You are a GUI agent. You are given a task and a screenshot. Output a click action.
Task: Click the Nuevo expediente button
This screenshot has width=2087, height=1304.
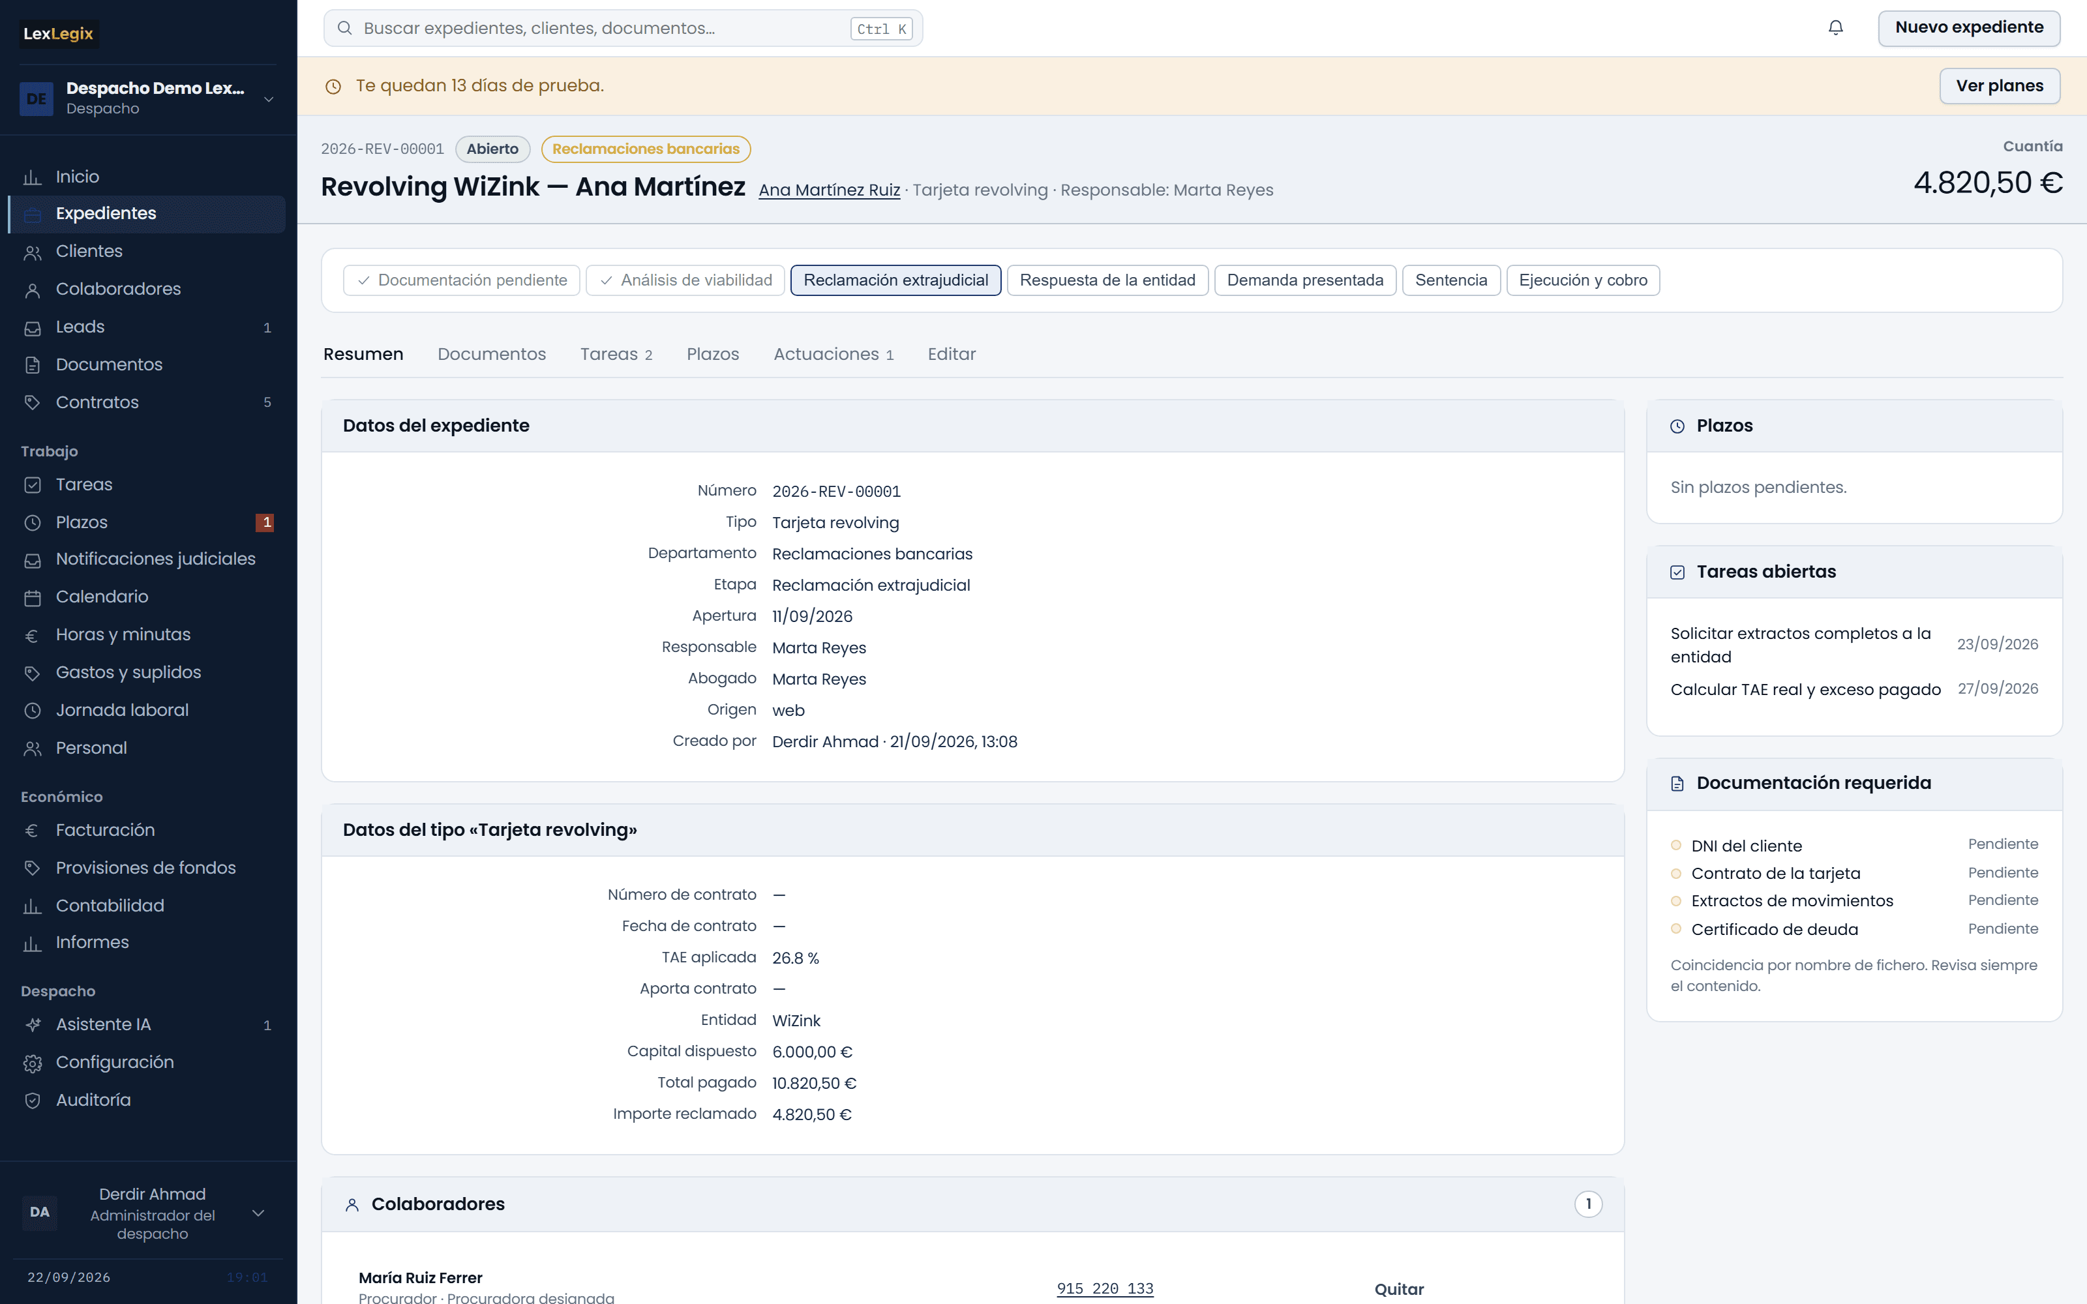point(1969,27)
